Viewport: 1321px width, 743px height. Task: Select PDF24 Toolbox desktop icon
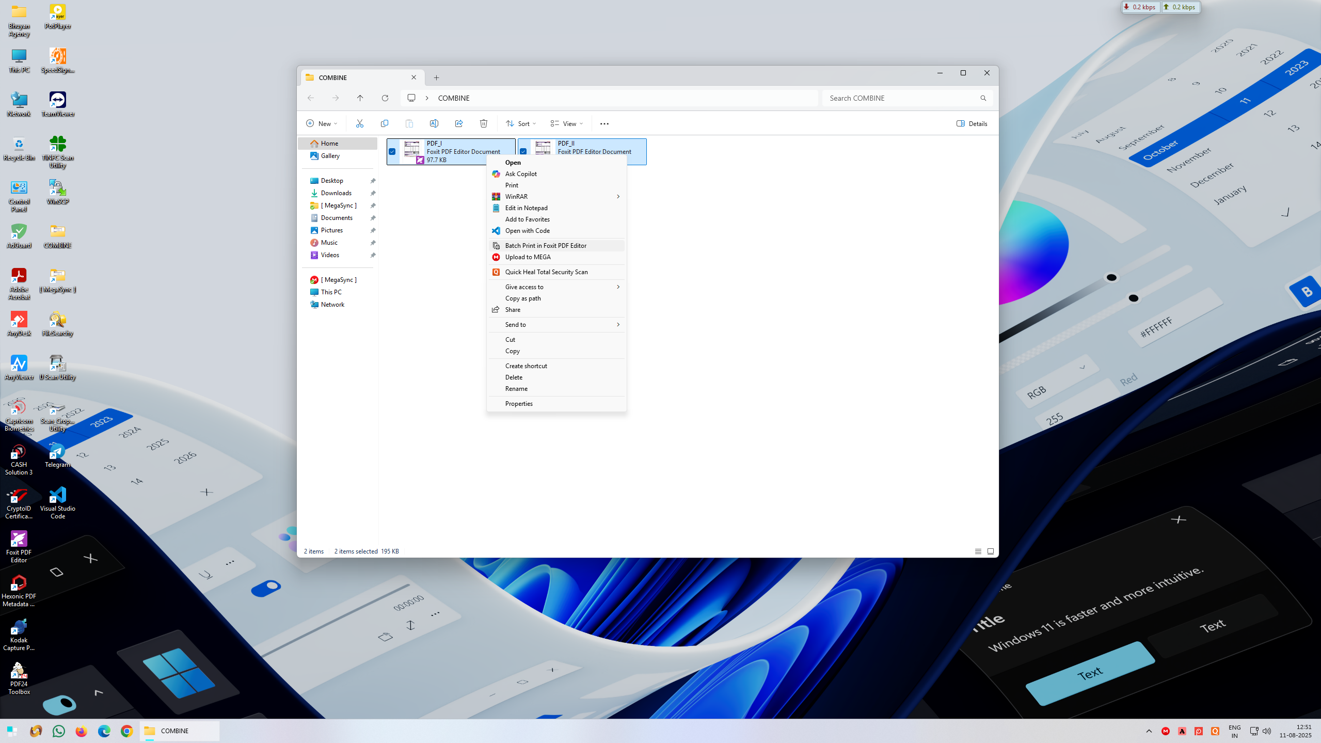19,678
